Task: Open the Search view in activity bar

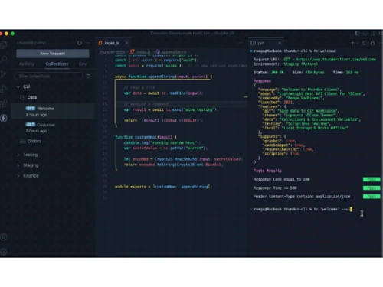Action: coord(3,60)
